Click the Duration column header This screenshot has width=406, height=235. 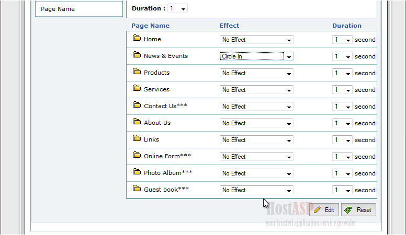tap(347, 26)
